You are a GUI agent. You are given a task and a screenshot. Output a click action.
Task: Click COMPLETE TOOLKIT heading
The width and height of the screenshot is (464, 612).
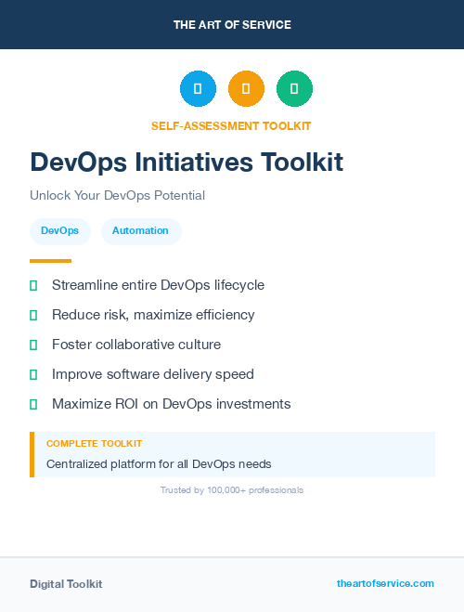tap(94, 444)
